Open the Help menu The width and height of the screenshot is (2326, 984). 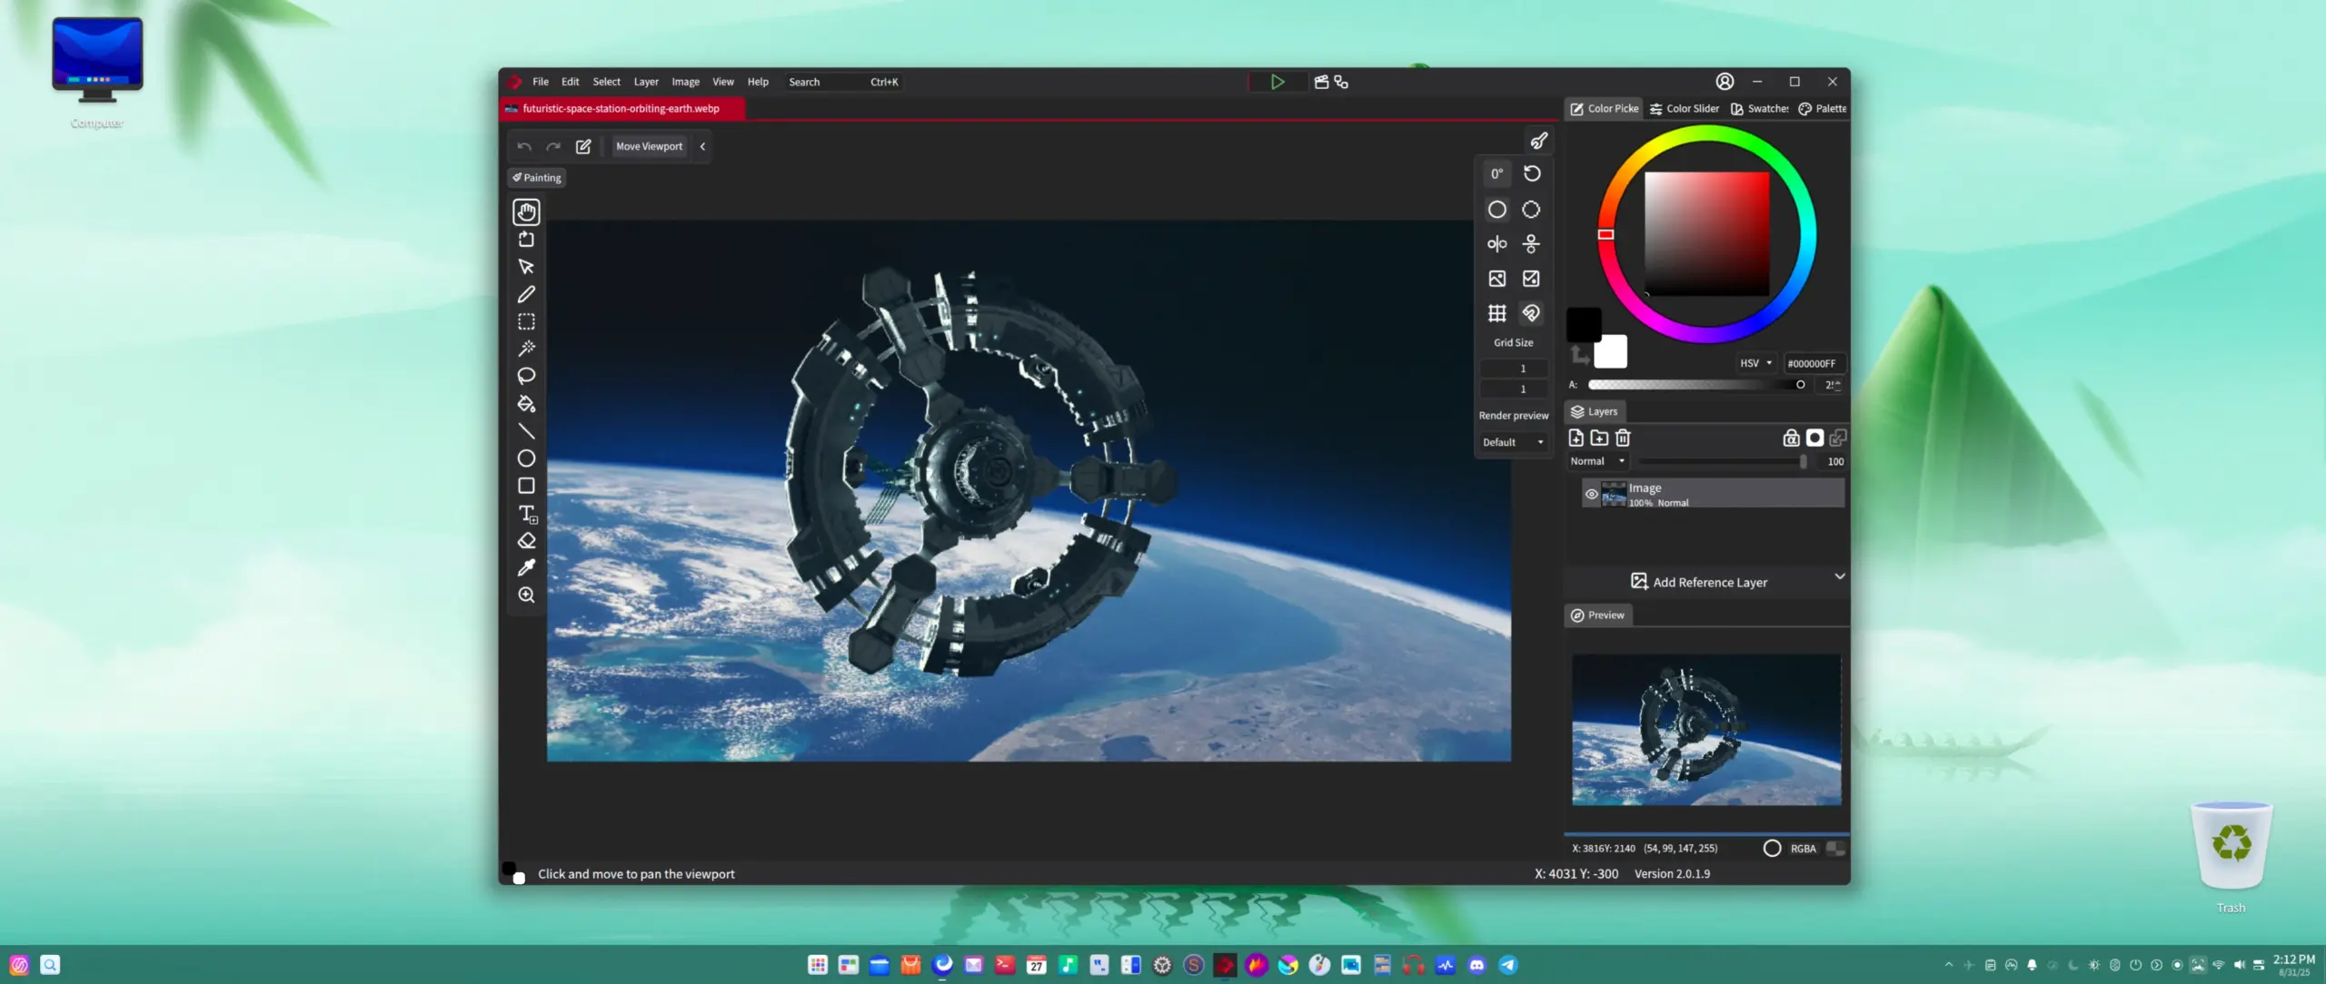758,82
